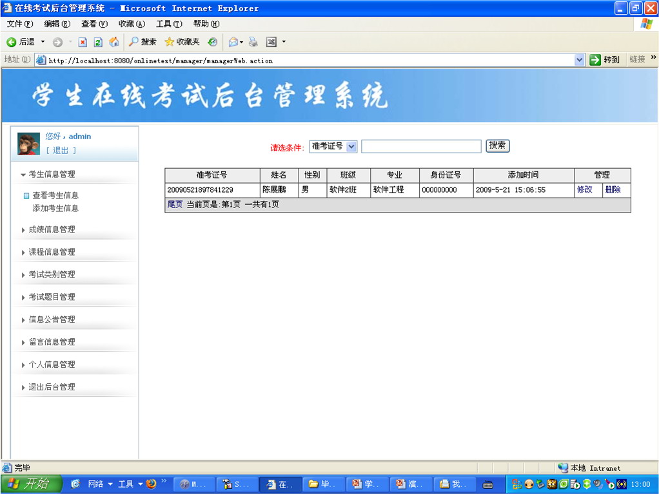Collapse the 考生信息管理 sidebar section
Image resolution: width=659 pixels, height=494 pixels.
tap(52, 174)
